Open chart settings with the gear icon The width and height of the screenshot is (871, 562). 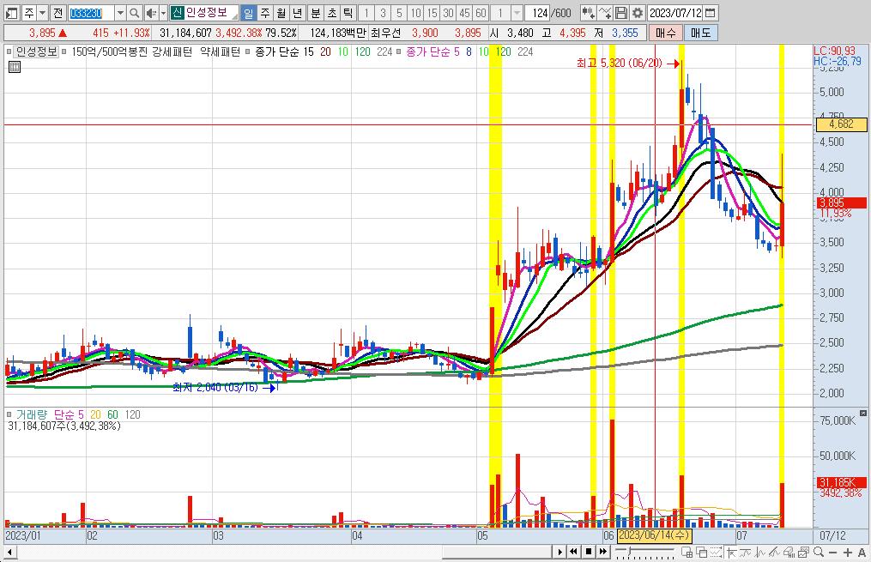638,13
